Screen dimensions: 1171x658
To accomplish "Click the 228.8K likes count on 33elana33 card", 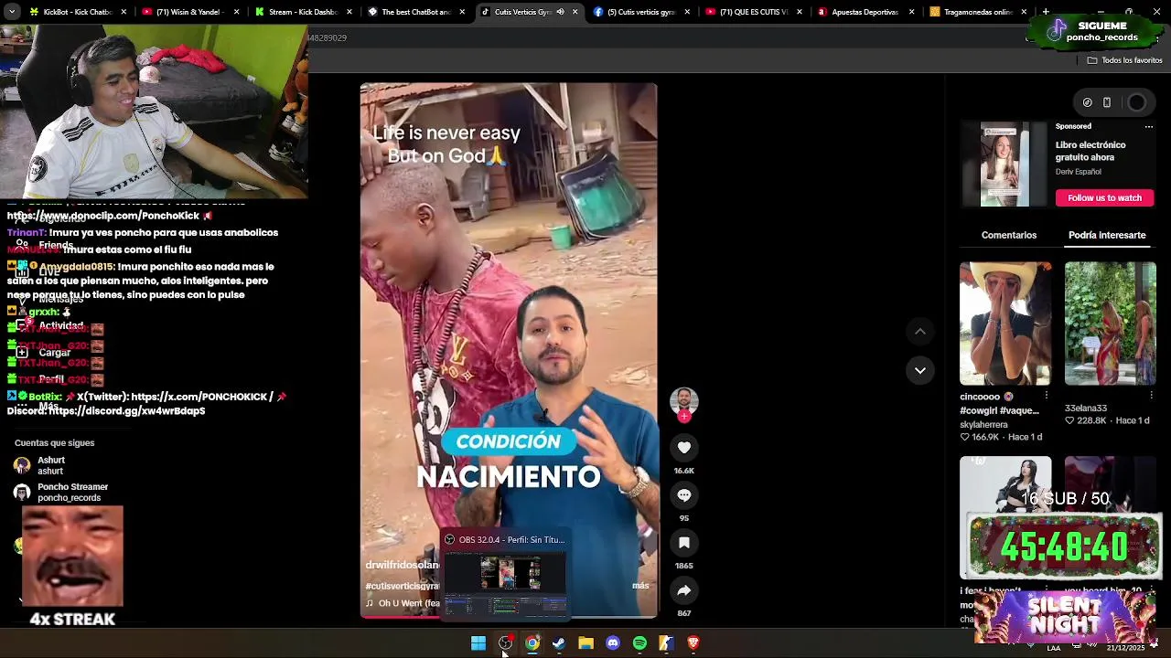I will [1091, 420].
